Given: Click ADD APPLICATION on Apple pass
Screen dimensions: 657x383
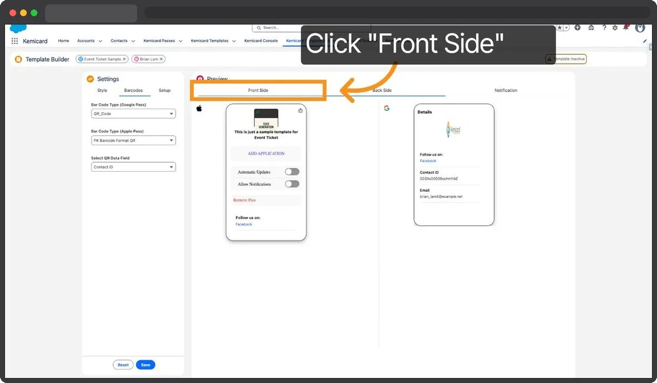Looking at the screenshot, I should click(266, 154).
